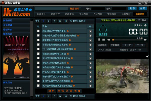Check the box for 电力全开震撼开场重低音dj嗨曲
Image resolution: width=151 pixels, height=101 pixels.
(38, 85)
